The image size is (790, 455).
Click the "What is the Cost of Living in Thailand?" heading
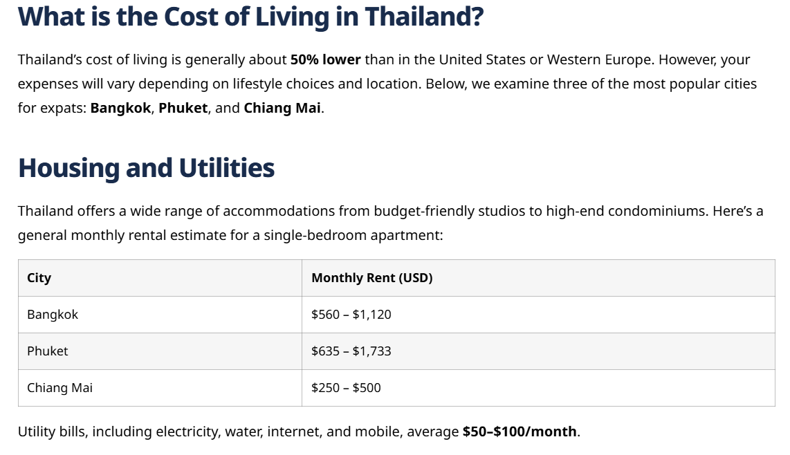click(x=250, y=17)
